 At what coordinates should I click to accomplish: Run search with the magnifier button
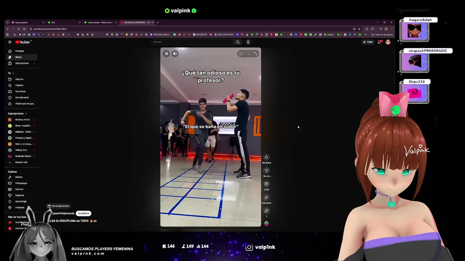tap(238, 42)
